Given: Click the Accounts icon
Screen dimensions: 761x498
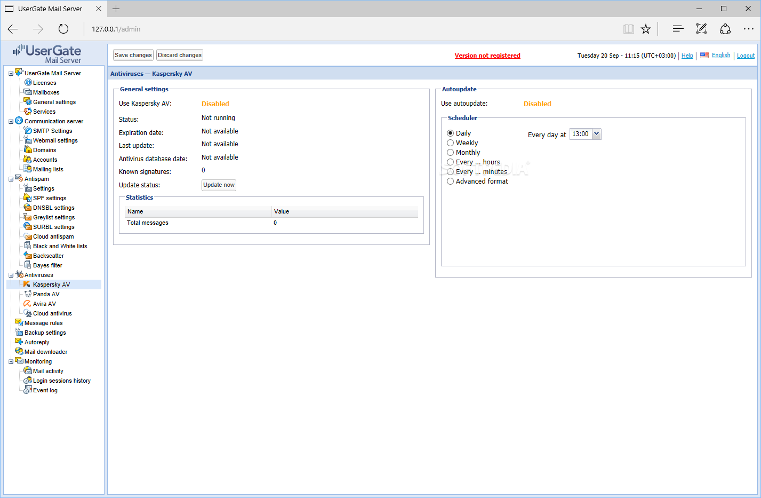Looking at the screenshot, I should click(28, 160).
